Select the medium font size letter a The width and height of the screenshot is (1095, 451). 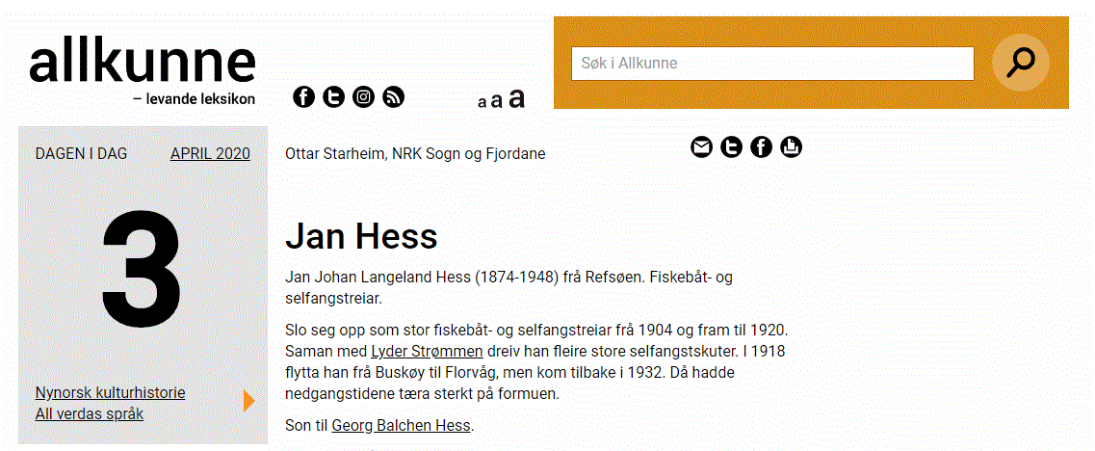click(x=497, y=100)
